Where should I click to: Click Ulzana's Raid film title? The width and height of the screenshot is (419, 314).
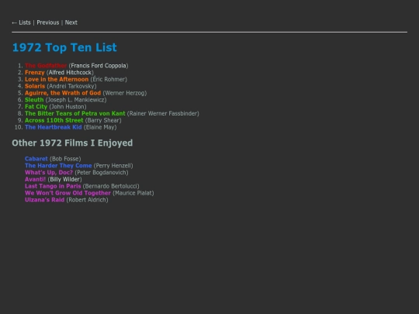[45, 200]
